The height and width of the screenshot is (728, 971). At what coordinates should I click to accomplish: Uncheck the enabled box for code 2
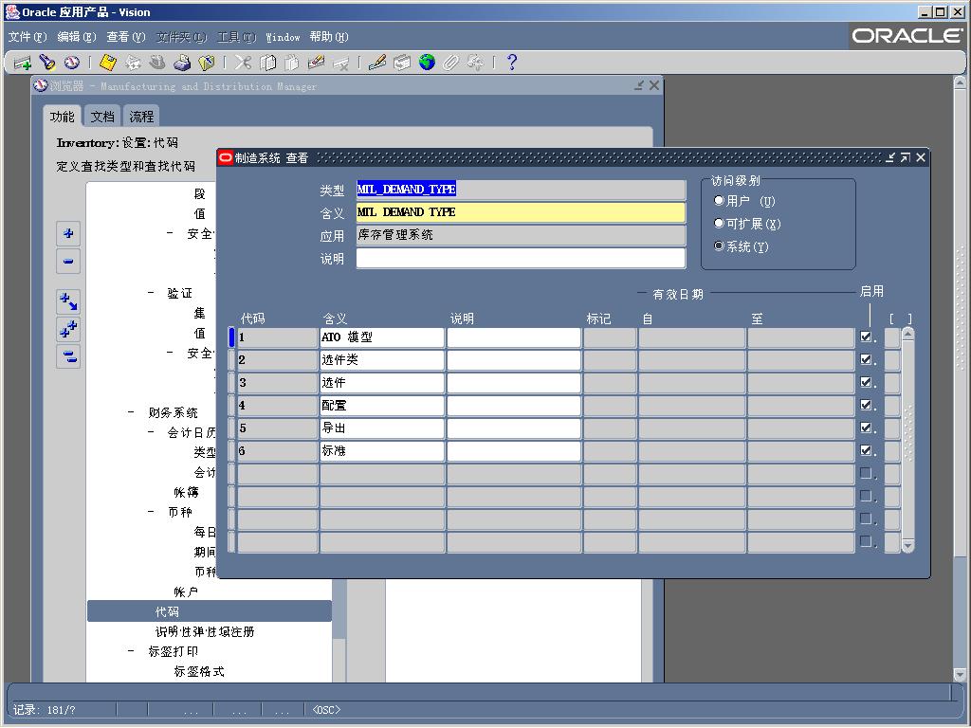pyautogui.click(x=866, y=359)
